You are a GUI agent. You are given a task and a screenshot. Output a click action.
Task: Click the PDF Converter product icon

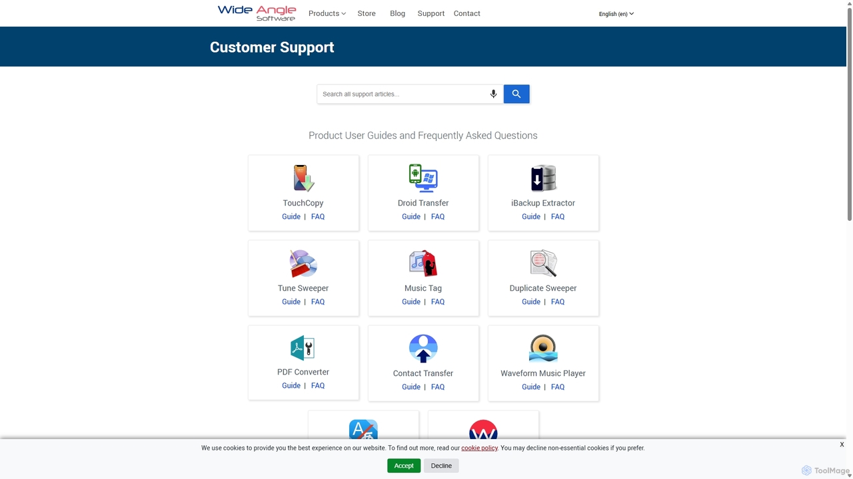303,348
